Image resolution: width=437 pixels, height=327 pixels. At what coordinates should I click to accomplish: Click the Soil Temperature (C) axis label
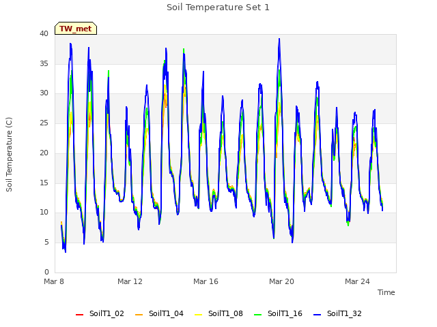coord(9,155)
